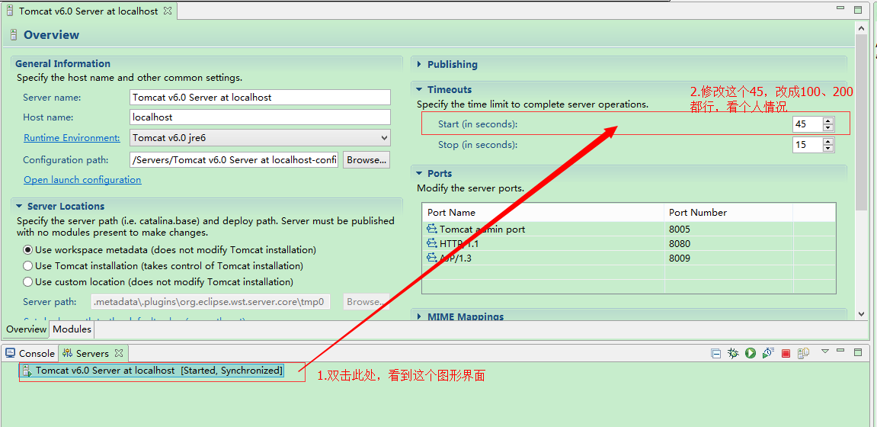
Task: Stop the server with the red square
Action: pyautogui.click(x=786, y=353)
